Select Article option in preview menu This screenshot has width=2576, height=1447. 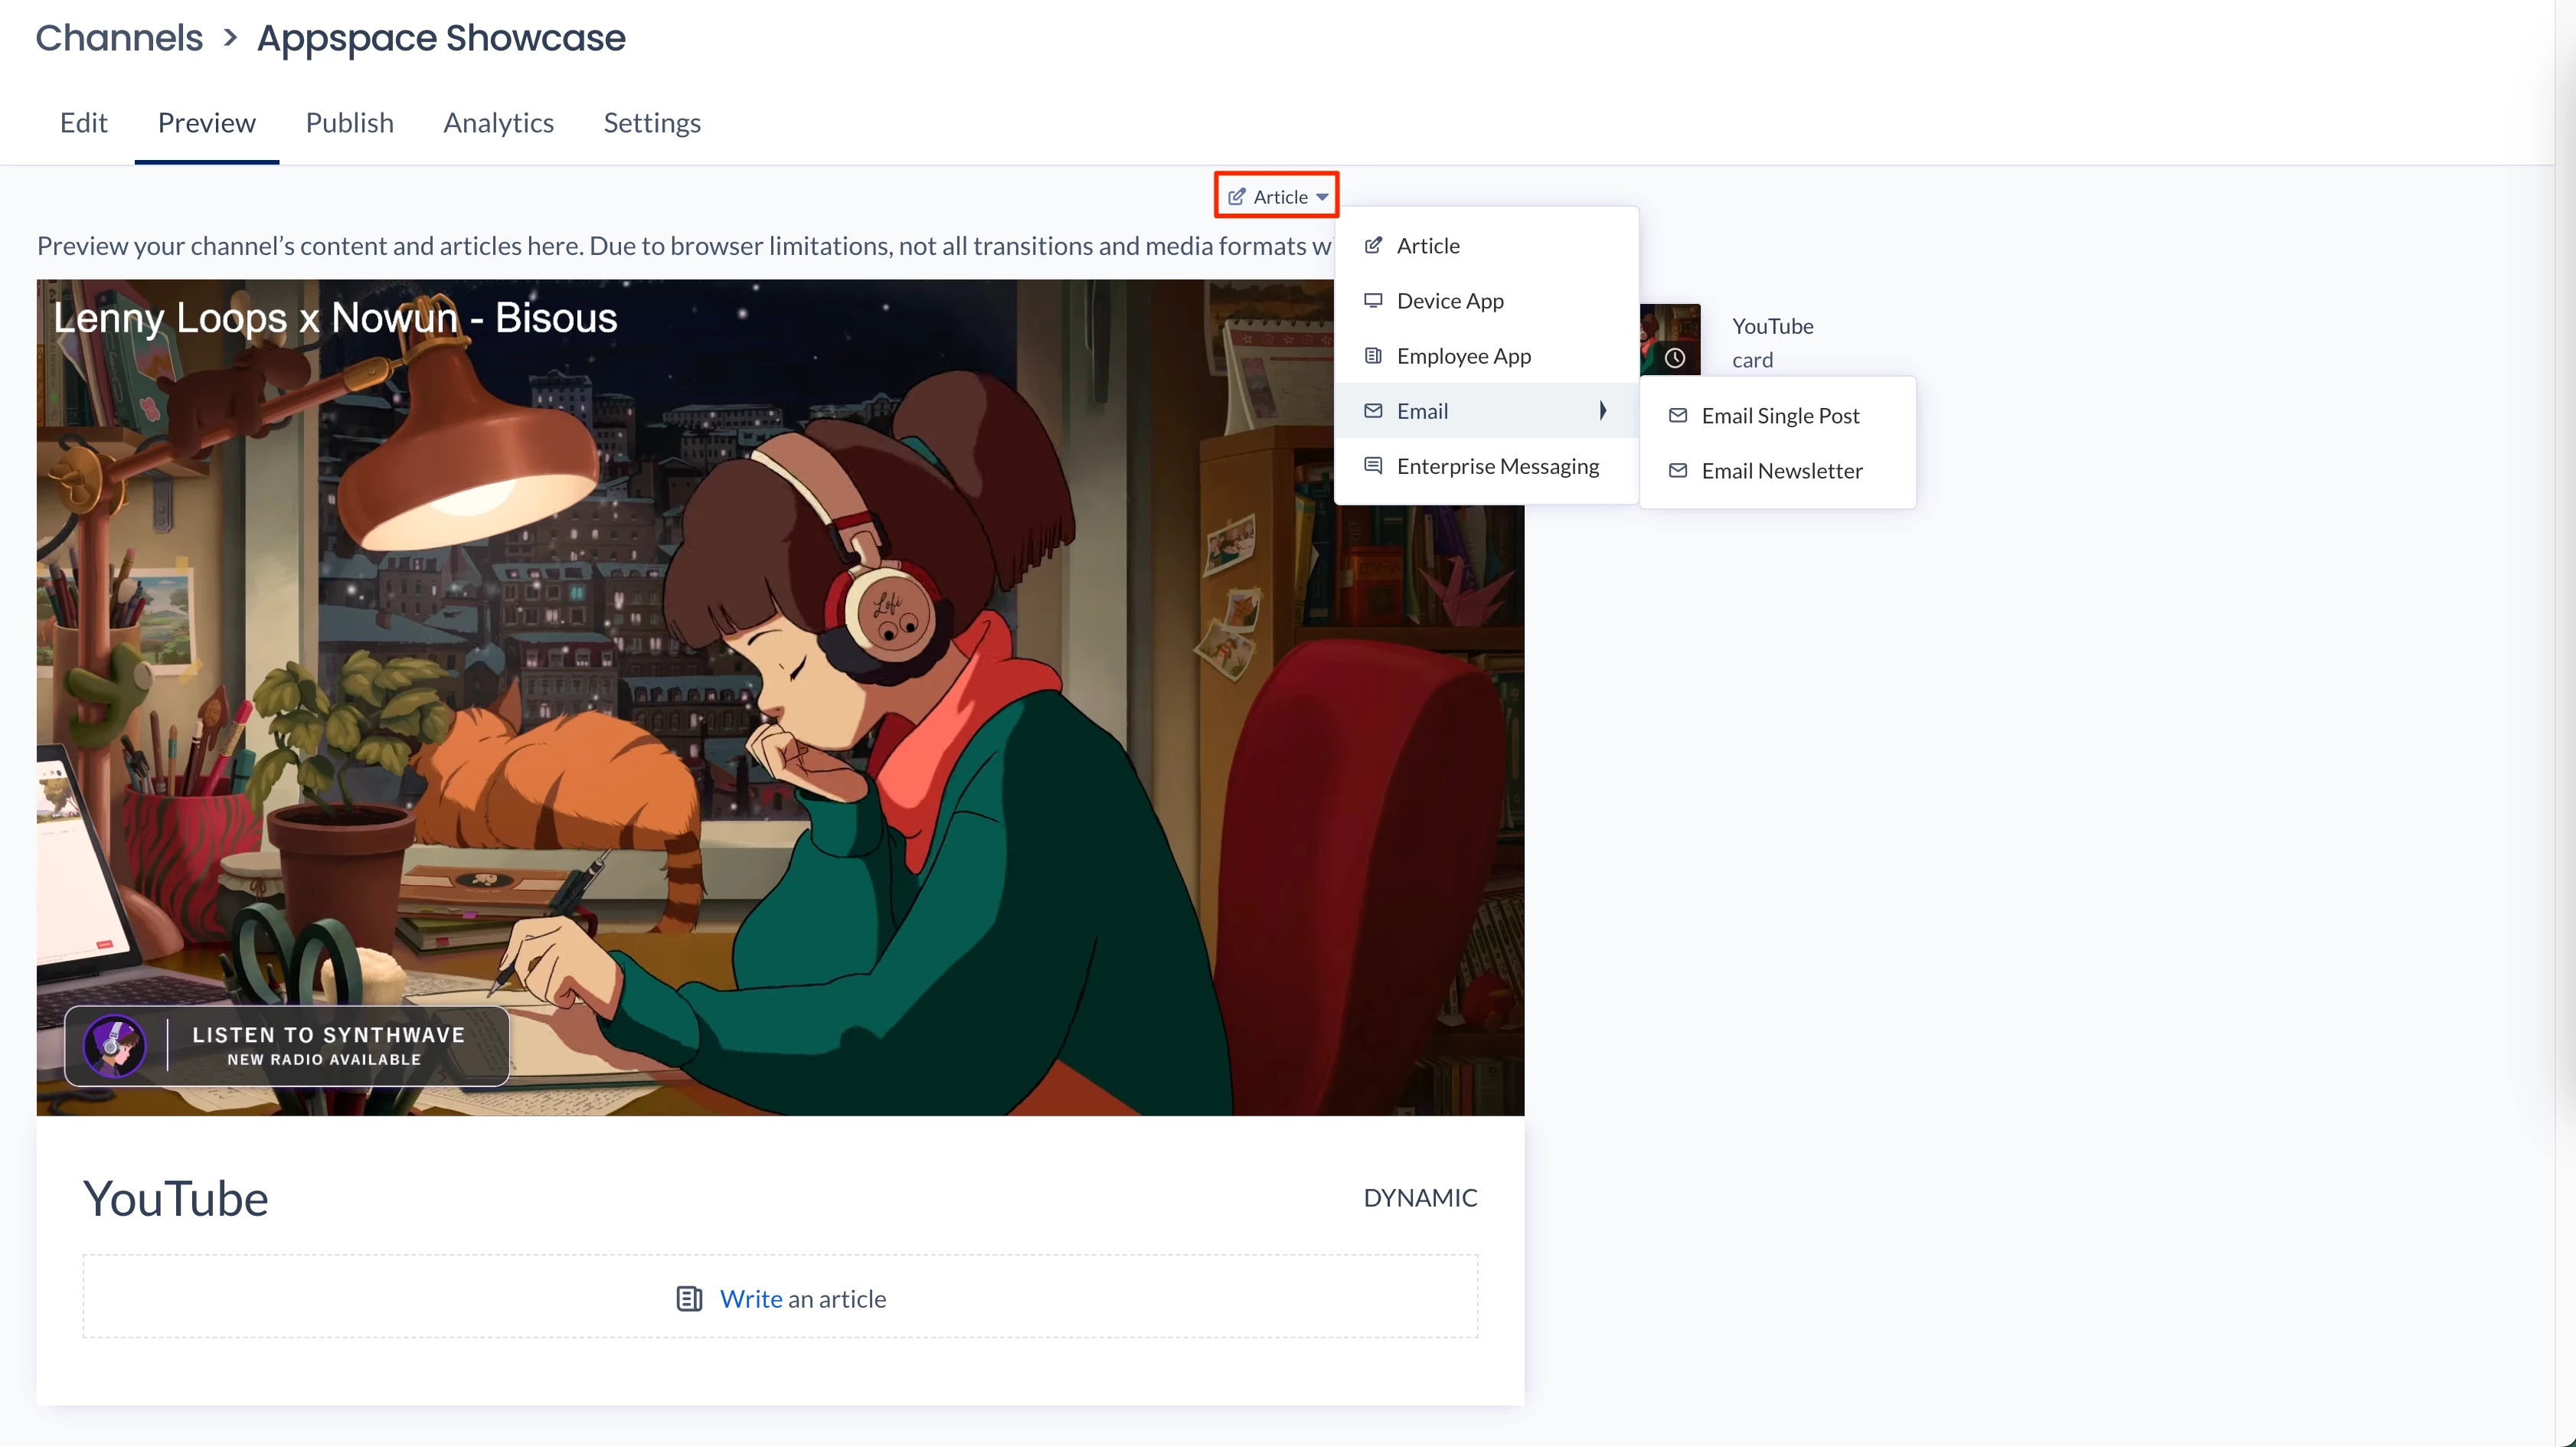(x=1428, y=246)
